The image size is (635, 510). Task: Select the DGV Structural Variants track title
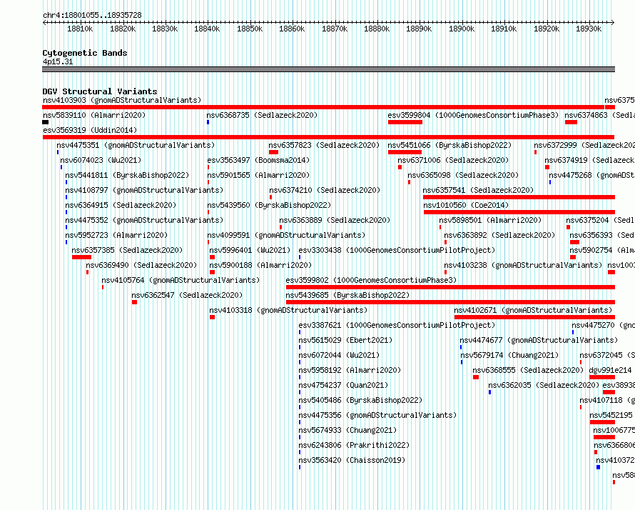click(100, 91)
